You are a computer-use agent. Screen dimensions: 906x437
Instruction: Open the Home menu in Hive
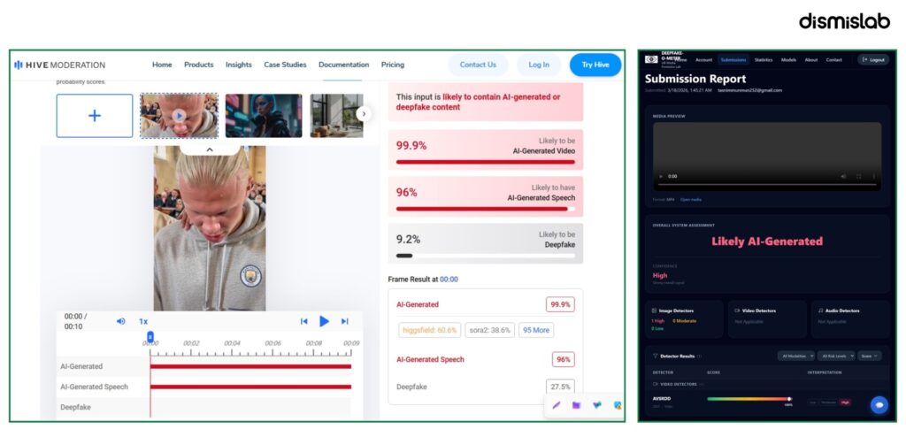click(162, 65)
